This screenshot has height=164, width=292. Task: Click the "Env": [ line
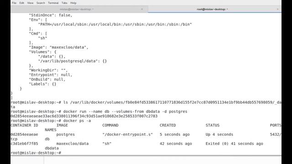(x=38, y=20)
